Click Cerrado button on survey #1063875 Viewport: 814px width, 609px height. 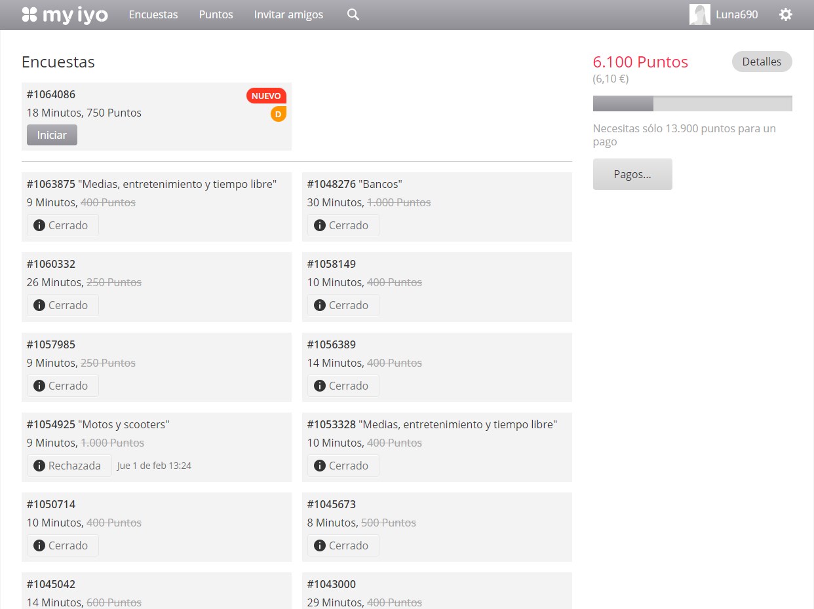tap(63, 225)
